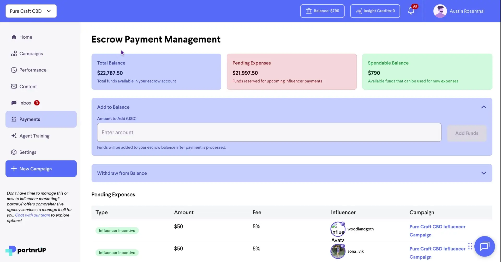Select the Home icon in sidebar
501x262 pixels.
click(x=14, y=37)
